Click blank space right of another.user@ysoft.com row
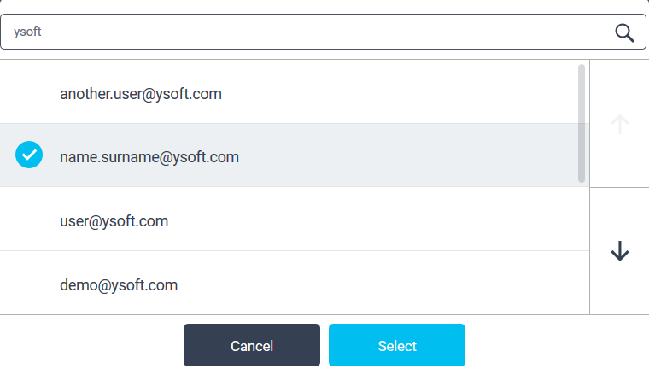 click(x=397, y=92)
